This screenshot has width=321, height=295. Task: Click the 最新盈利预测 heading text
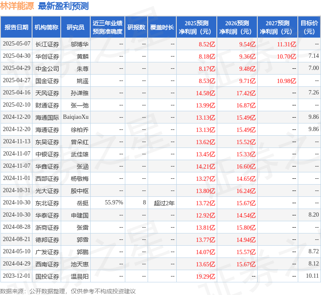tap(63, 6)
